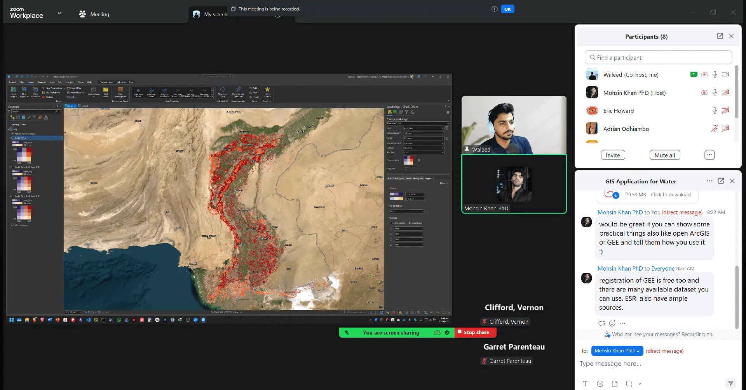Toggle the Hybrid Reference Layer checkbox
Screen dimensions: 746x390
pos(13,134)
